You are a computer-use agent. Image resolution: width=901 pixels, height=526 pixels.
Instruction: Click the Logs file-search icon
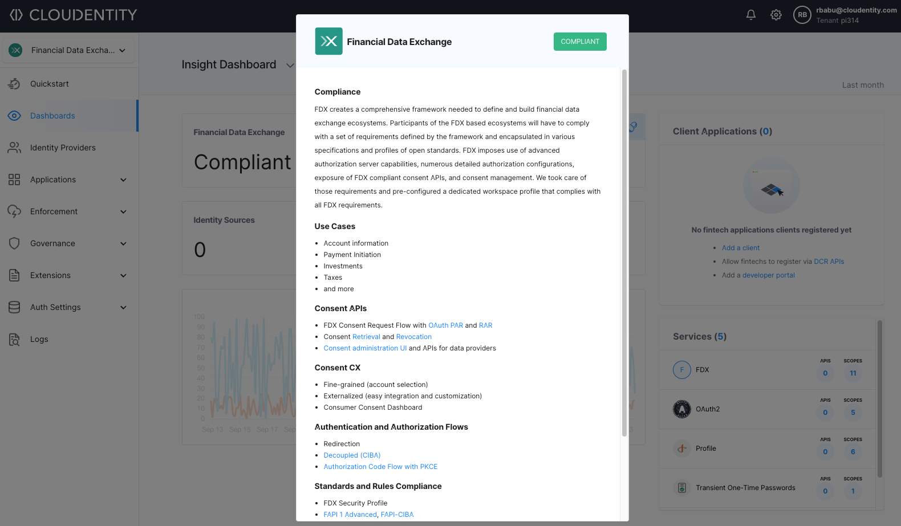click(x=14, y=339)
